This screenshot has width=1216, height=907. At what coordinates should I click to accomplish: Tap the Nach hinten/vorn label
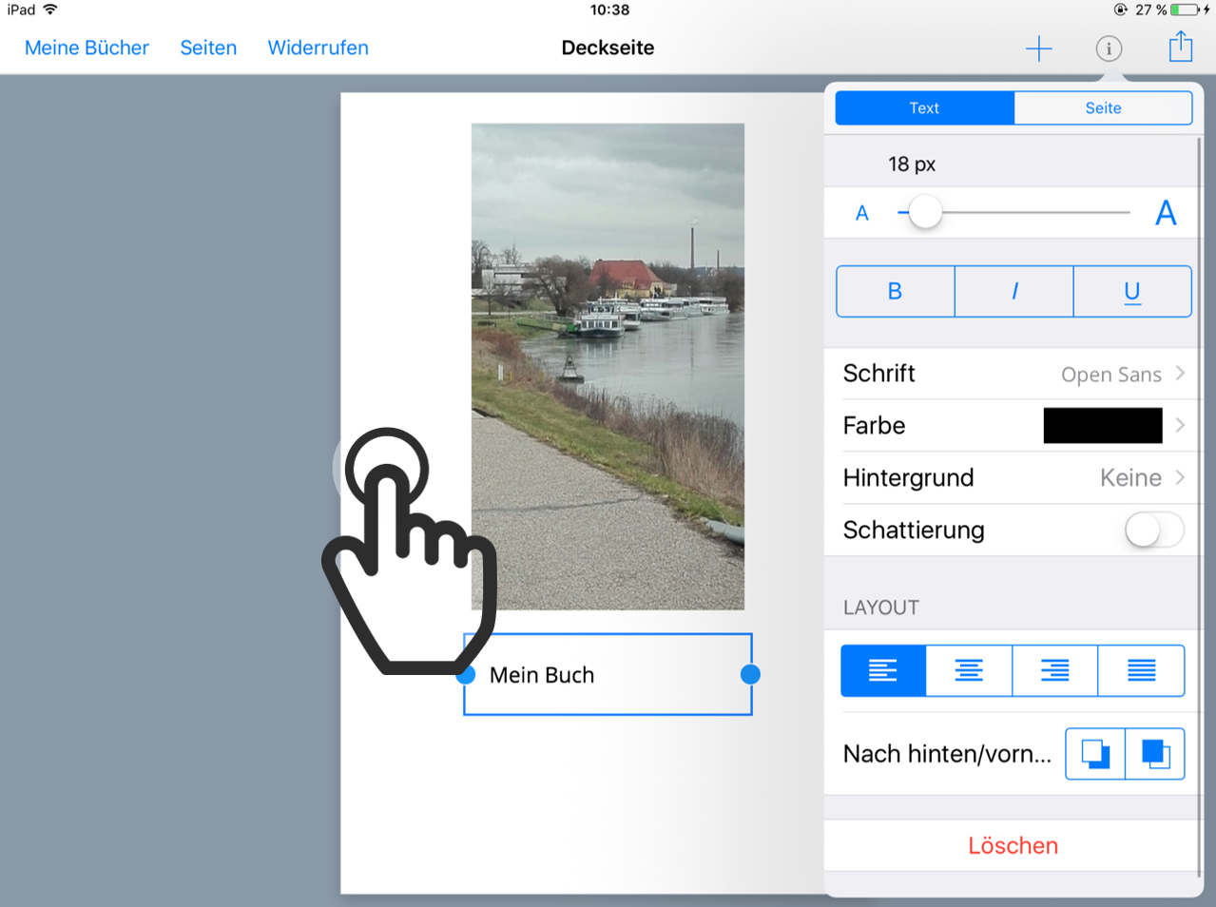(x=947, y=754)
